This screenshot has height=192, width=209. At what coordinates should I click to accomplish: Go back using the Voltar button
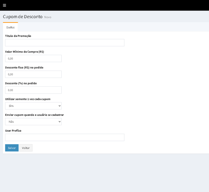[26, 148]
